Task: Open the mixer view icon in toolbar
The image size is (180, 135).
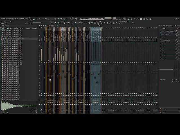Action: point(98,22)
